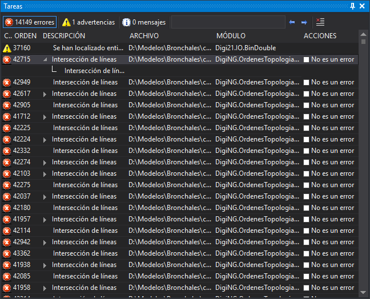The height and width of the screenshot is (299, 370).
Task: Expand row 41712
Action: point(45,117)
